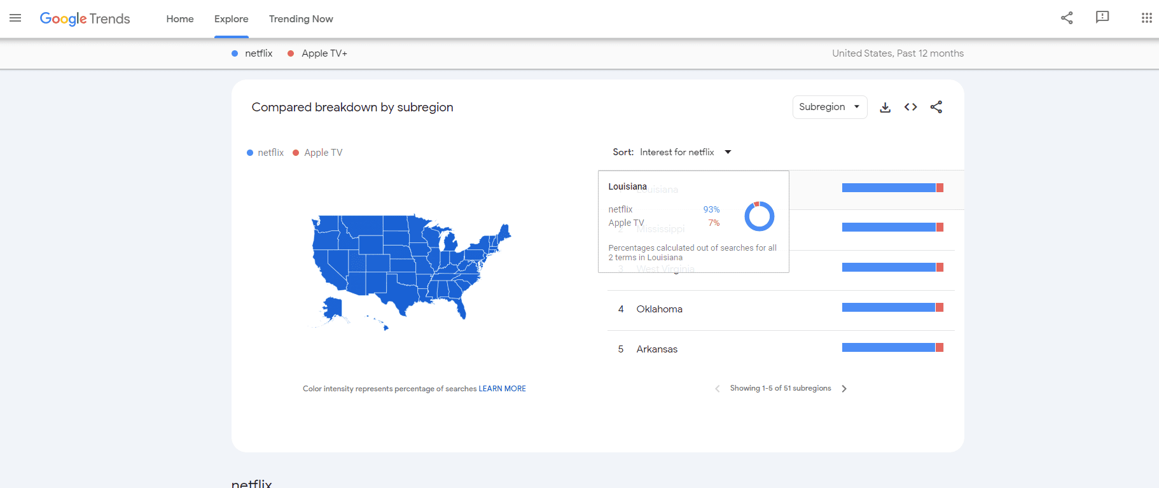Click the Oklahoma interest bar
1159x488 pixels.
[x=892, y=307]
